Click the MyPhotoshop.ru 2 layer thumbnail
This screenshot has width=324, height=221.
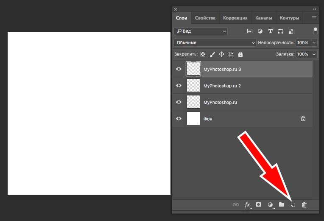tap(193, 86)
